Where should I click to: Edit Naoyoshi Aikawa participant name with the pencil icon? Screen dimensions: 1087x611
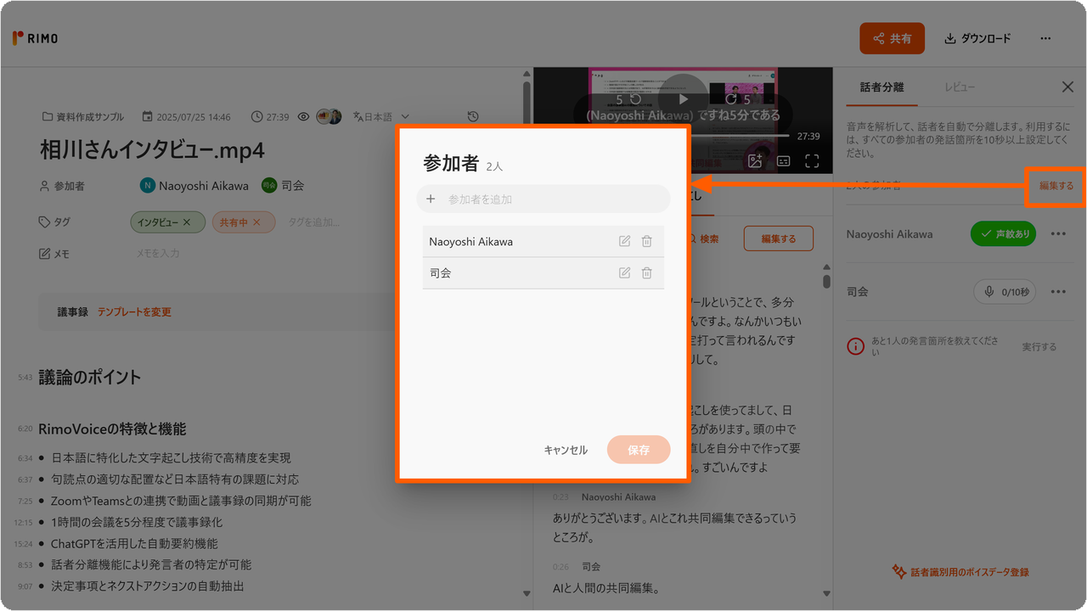[x=624, y=242]
